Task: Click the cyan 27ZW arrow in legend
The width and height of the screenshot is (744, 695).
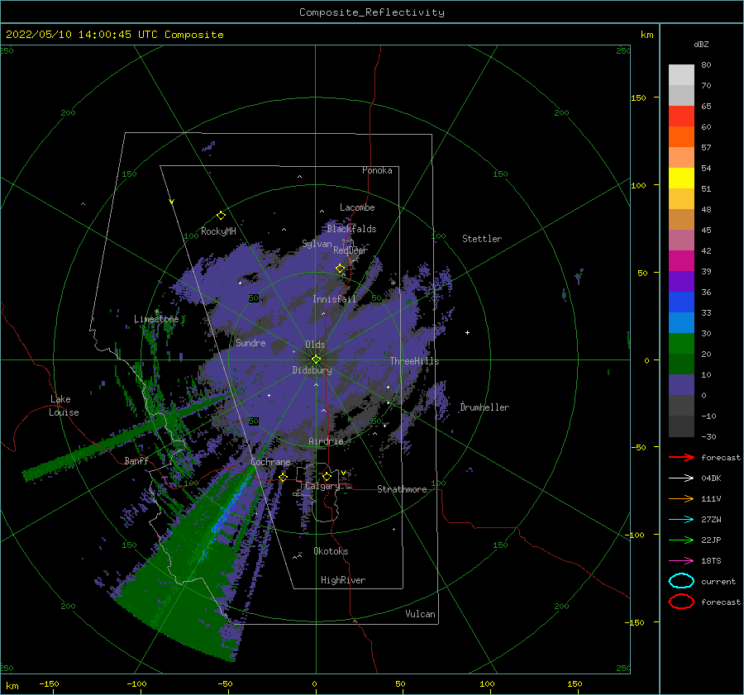Action: click(x=681, y=520)
